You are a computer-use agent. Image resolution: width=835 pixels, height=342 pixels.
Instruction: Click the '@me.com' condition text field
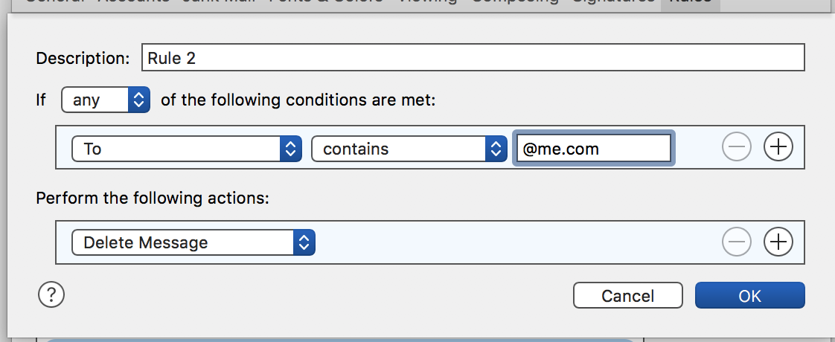point(593,149)
